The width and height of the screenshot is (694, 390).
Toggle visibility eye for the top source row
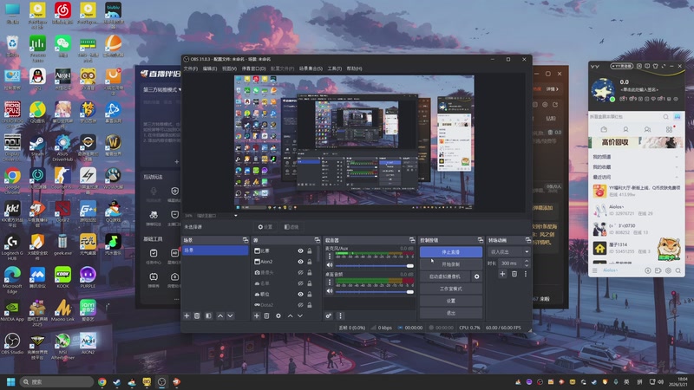click(x=300, y=250)
